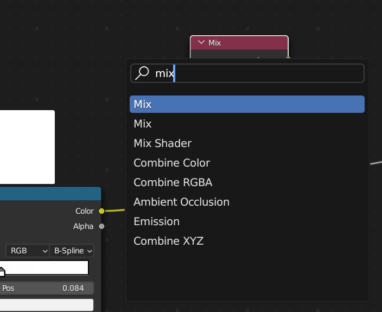The height and width of the screenshot is (312, 382).
Task: Select the second, unhighlighted Mix result
Action: pos(247,124)
